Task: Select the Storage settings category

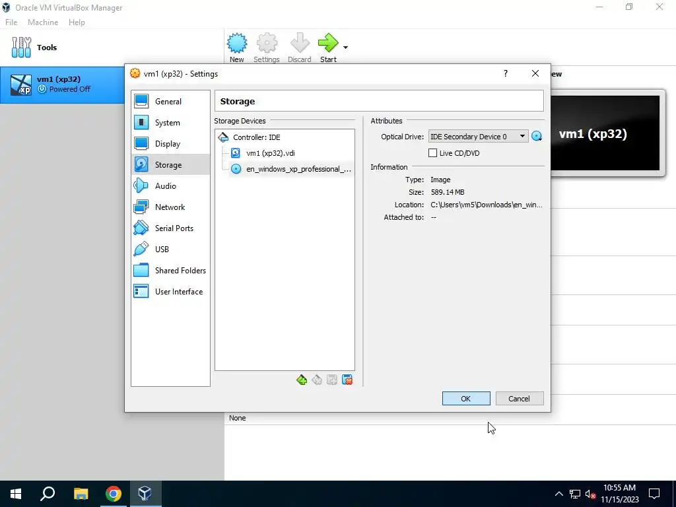Action: (x=170, y=164)
